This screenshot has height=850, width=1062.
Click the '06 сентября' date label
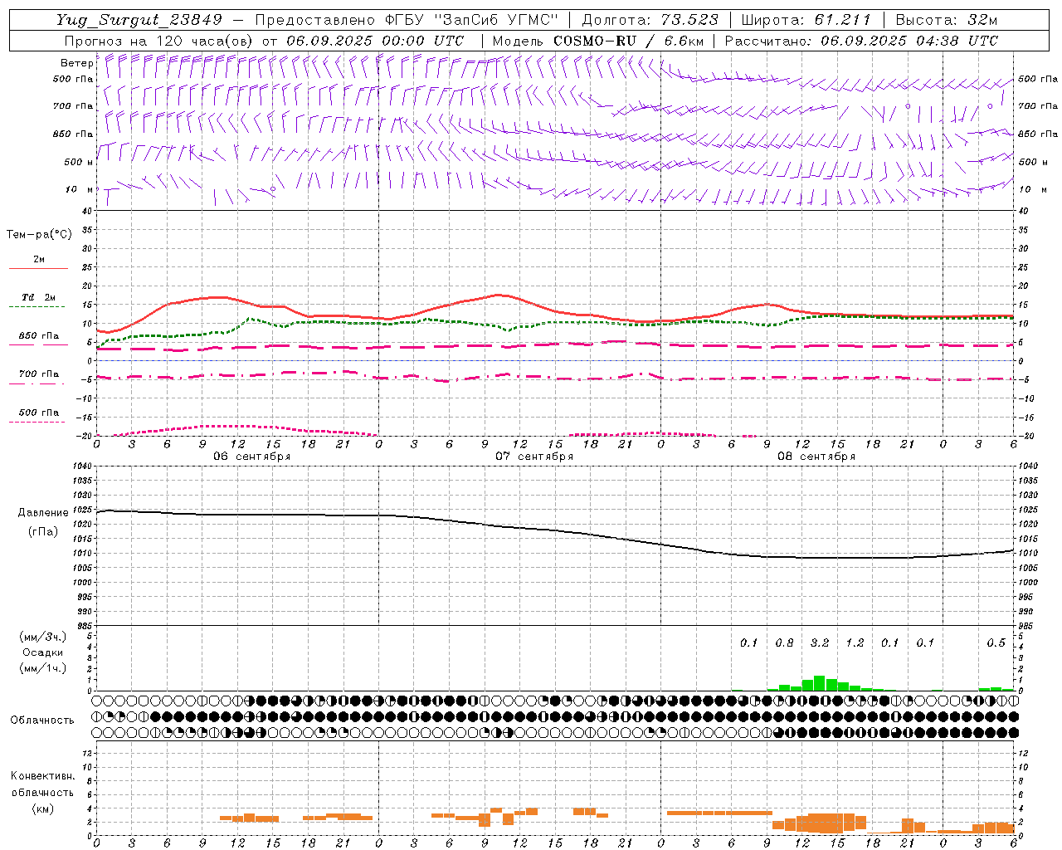tap(252, 457)
